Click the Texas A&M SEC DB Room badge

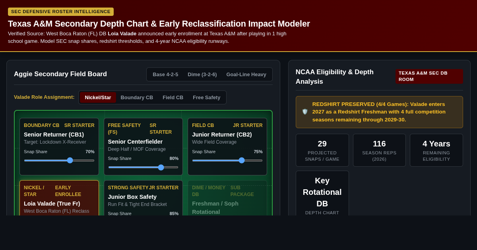coord(429,76)
